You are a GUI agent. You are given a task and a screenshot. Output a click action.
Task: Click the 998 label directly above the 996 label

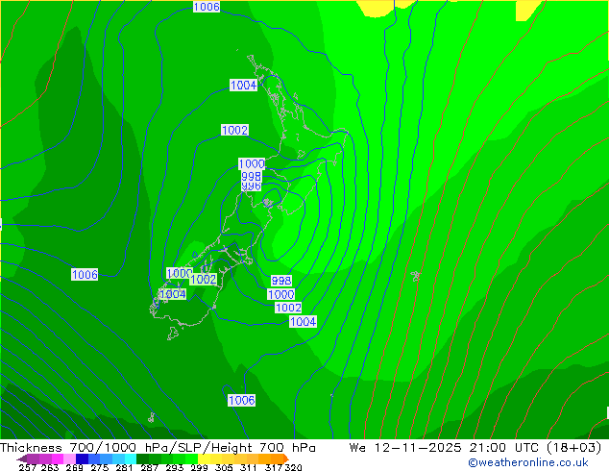(x=251, y=177)
